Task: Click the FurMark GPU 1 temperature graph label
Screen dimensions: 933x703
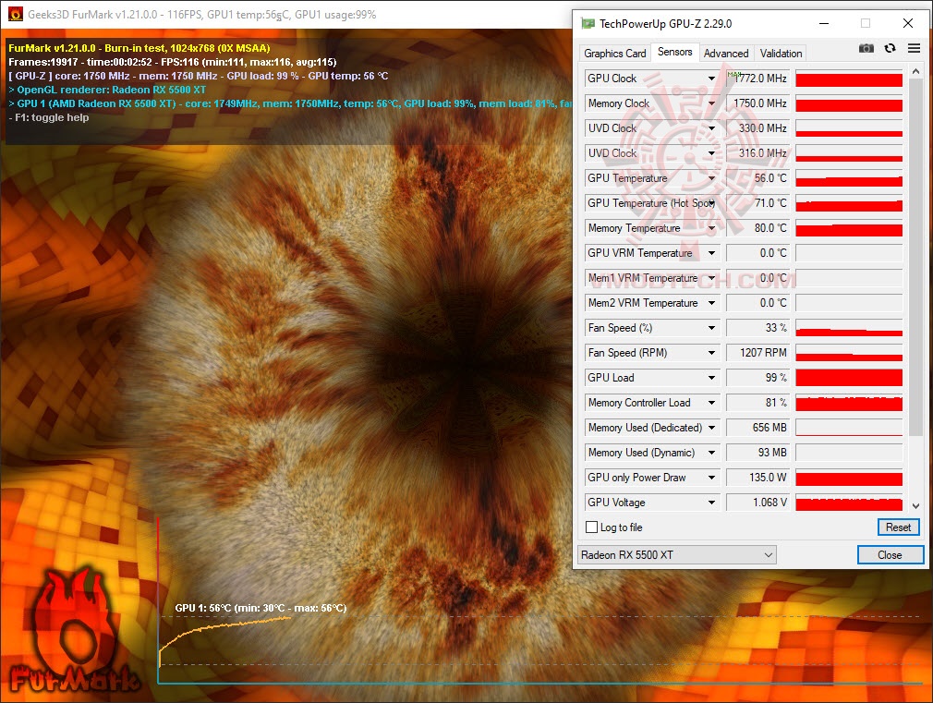Action: (x=261, y=608)
